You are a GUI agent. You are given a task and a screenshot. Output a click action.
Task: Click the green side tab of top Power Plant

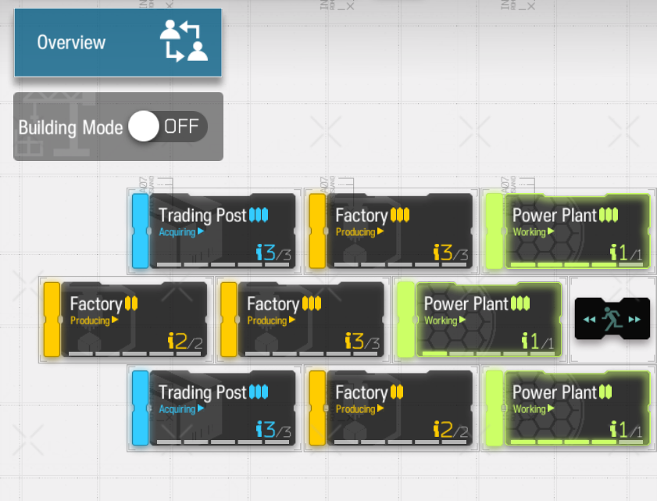coord(495,231)
